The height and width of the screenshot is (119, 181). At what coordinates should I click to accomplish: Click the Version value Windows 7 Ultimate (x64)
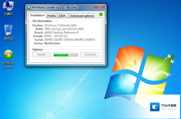click(x=61, y=25)
